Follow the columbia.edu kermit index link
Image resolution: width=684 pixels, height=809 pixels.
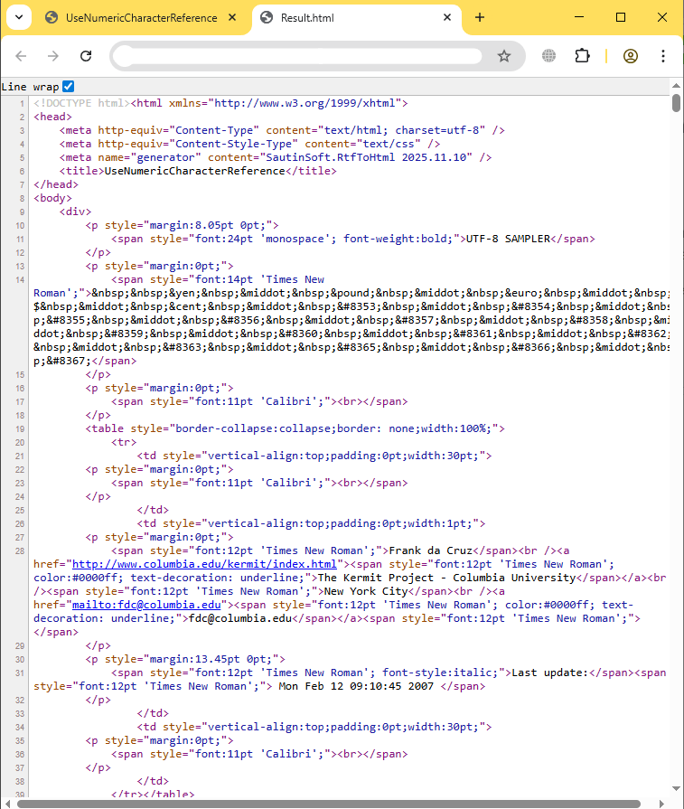tap(204, 564)
